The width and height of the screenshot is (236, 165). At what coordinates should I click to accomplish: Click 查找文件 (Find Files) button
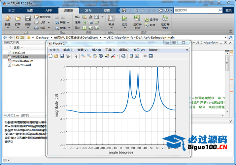[x=43, y=17]
